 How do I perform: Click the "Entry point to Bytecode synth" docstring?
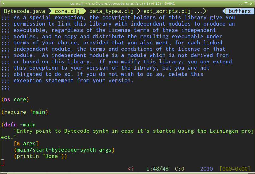tap(95, 131)
